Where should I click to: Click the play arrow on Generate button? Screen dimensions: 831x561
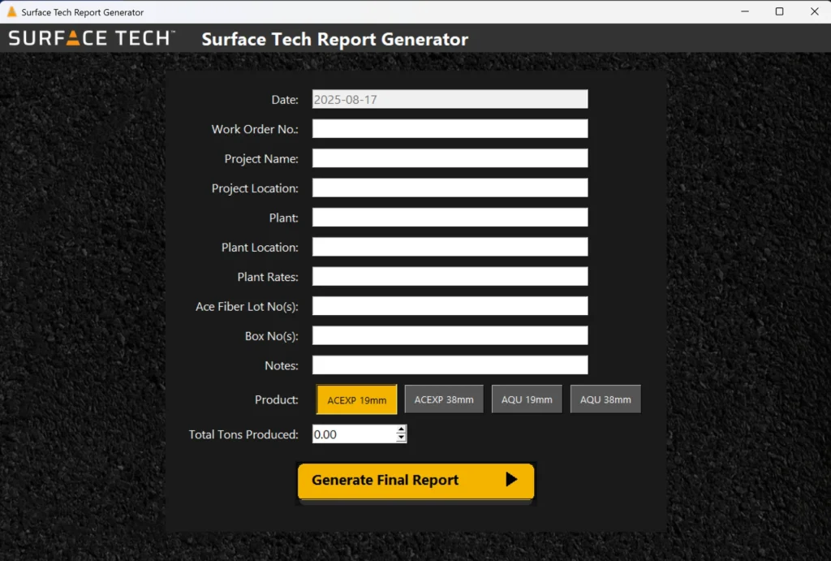[511, 480]
